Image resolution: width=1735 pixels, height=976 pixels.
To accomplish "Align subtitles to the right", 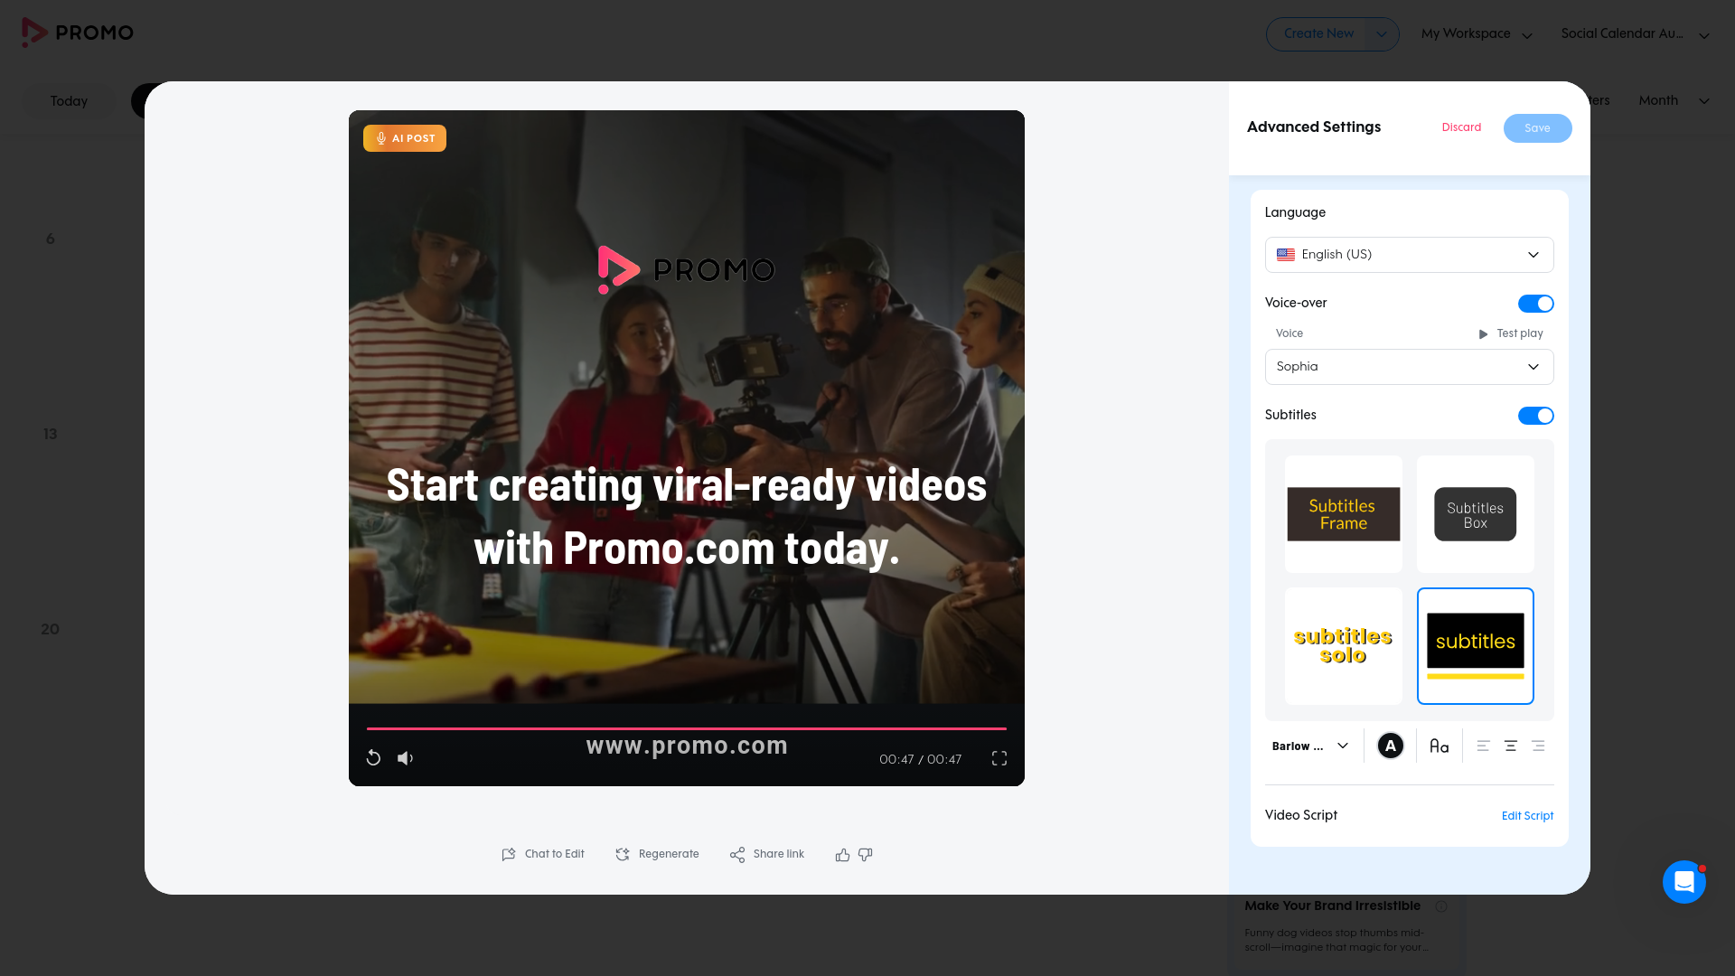I will (1538, 746).
